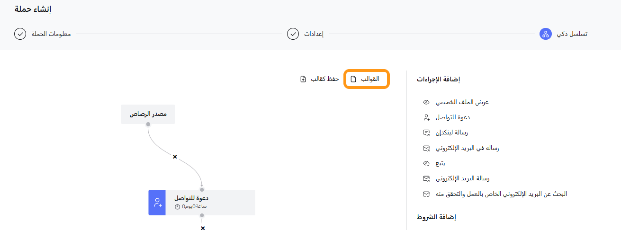This screenshot has width=621, height=230.
Task: Click the smart sequence step icon
Action: coord(546,34)
